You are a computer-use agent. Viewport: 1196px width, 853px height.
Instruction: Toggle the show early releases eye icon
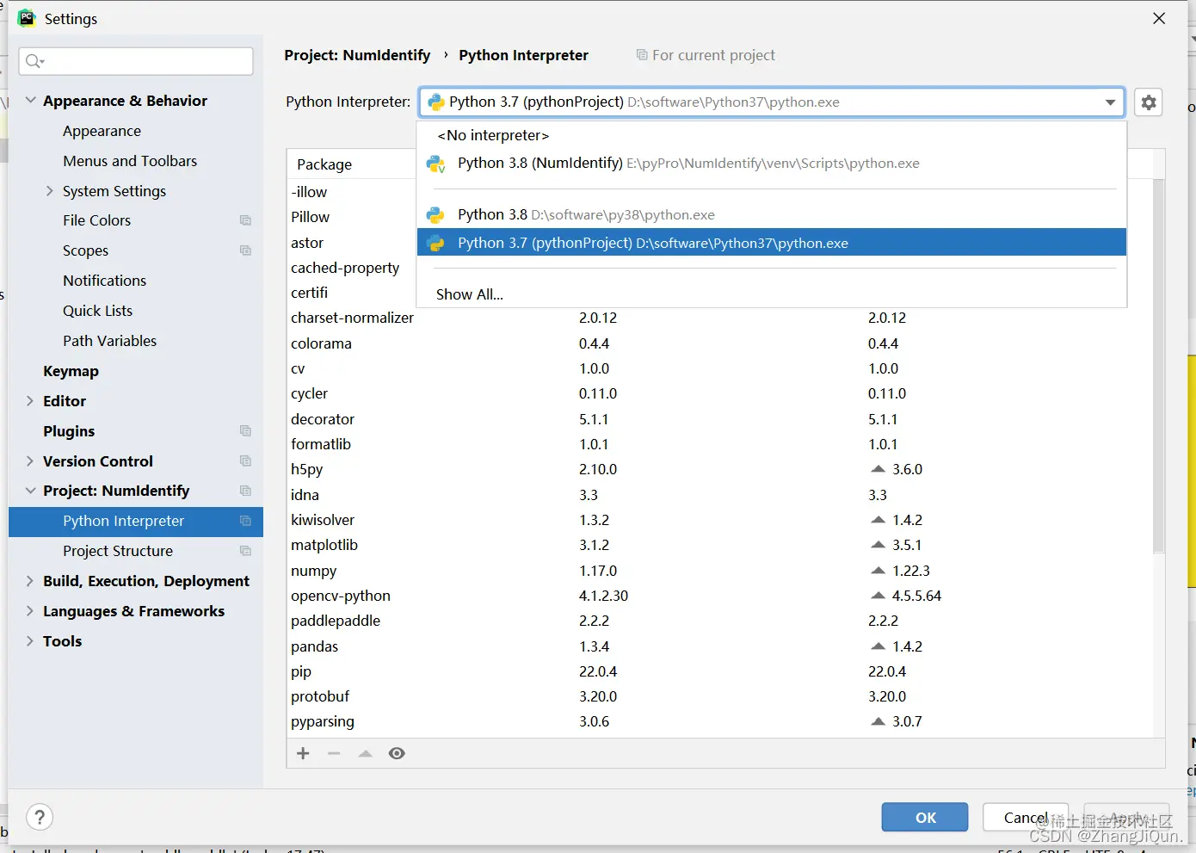397,753
